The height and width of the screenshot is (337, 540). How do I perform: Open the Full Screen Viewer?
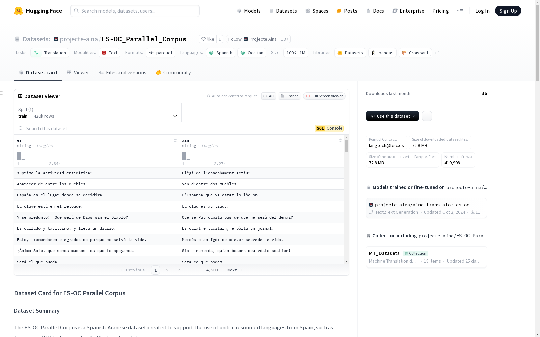324,96
